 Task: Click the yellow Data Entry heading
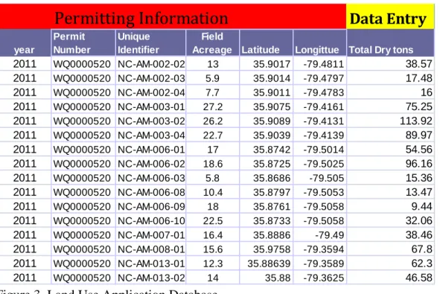coord(390,17)
